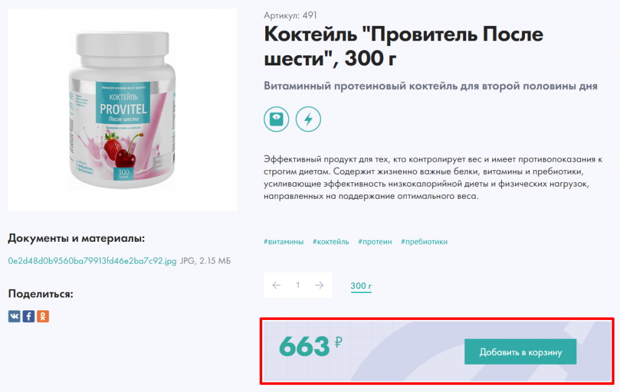Click the Артикул: 491 label

tap(290, 15)
